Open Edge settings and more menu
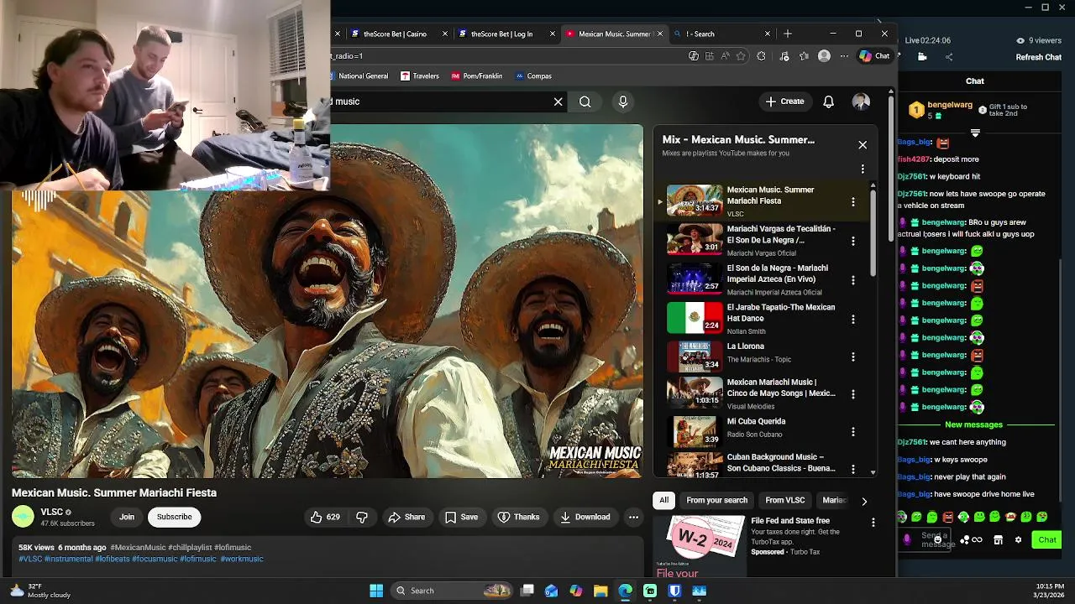1075x604 pixels. (x=844, y=56)
